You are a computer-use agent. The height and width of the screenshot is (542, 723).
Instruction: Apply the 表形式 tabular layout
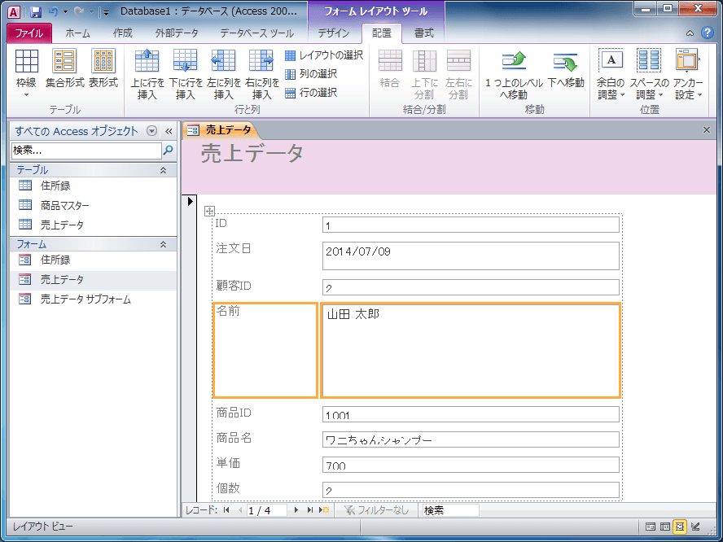103,68
